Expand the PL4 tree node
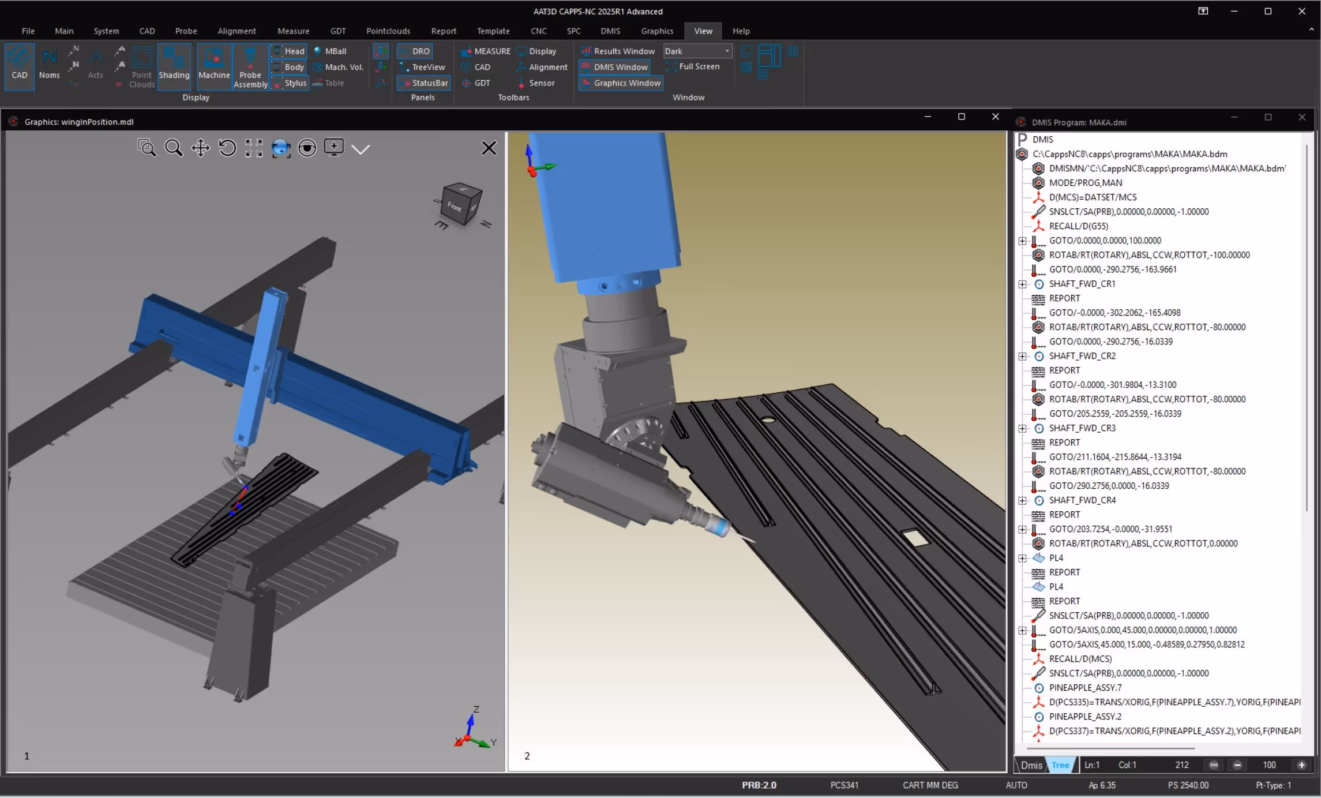 tap(1022, 558)
